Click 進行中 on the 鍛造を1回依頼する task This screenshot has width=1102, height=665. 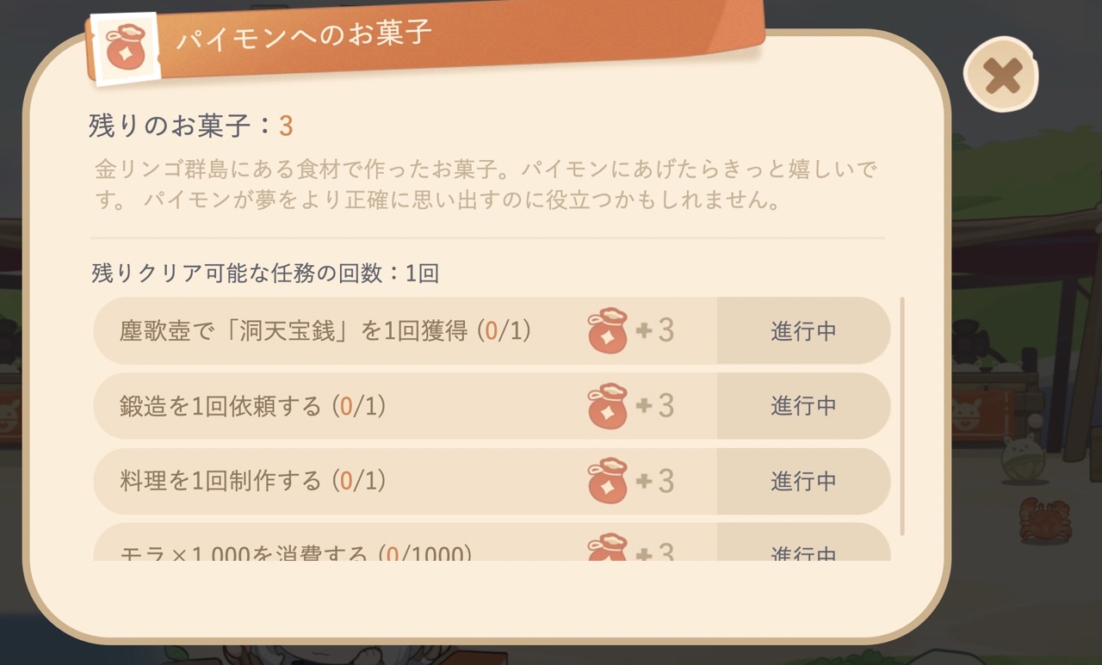pos(802,406)
